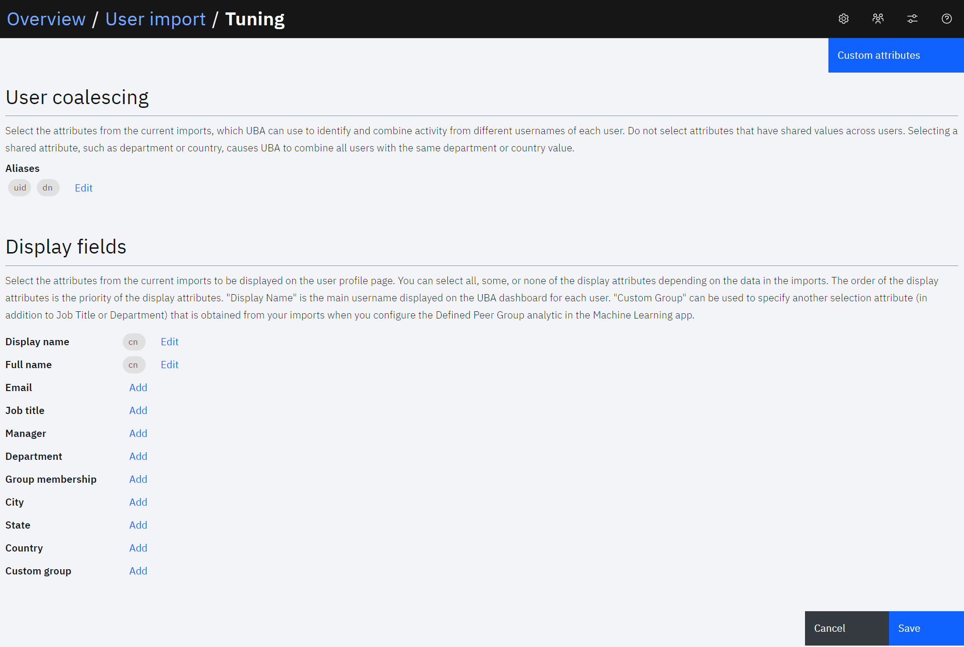
Task: Add a Country attribute
Action: tap(138, 548)
